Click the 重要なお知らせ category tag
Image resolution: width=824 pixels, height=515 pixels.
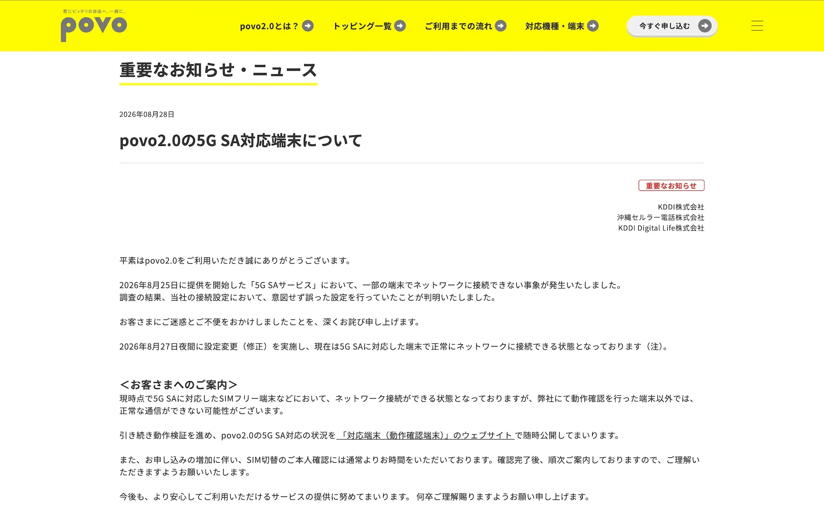pos(671,186)
